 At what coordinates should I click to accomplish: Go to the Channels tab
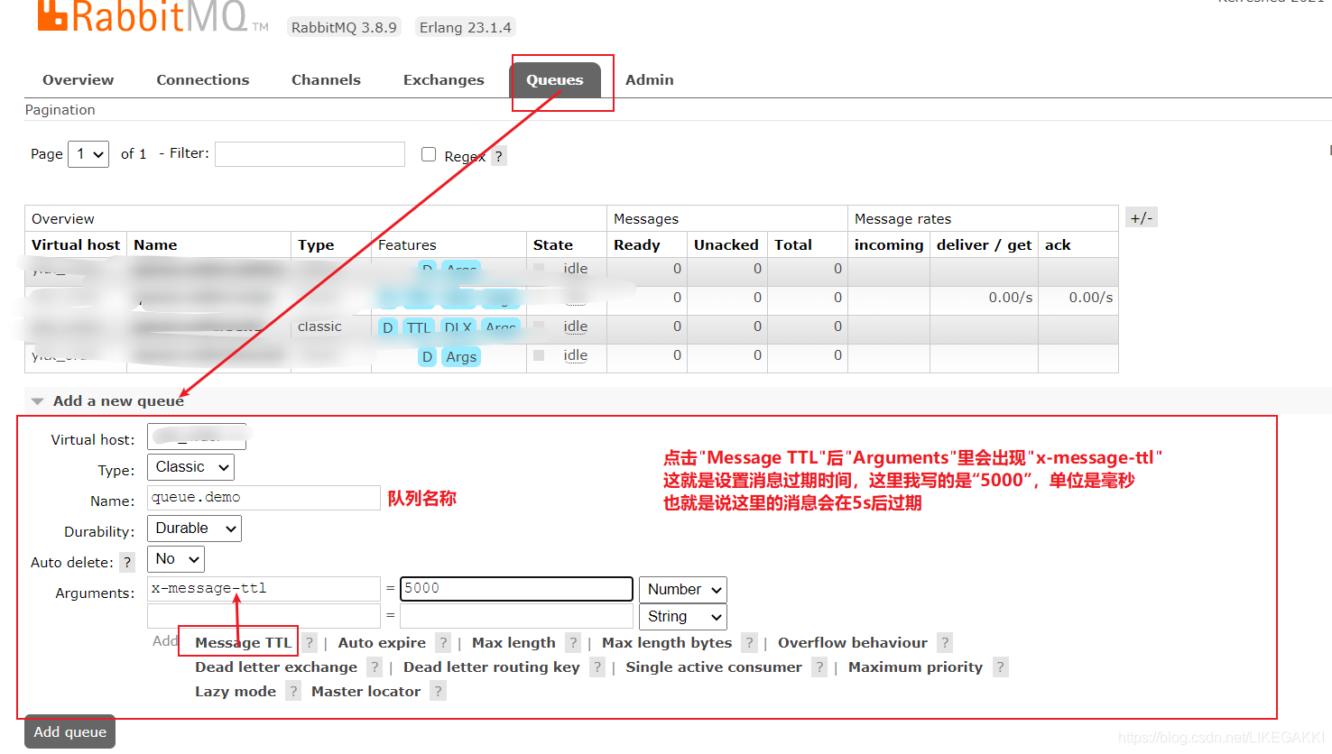pyautogui.click(x=326, y=79)
